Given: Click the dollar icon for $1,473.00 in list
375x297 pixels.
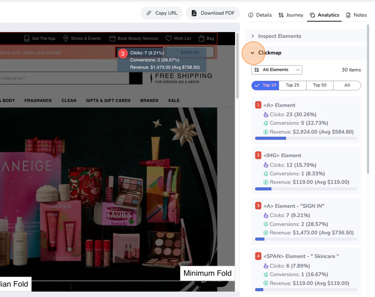Looking at the screenshot, I should point(266,233).
